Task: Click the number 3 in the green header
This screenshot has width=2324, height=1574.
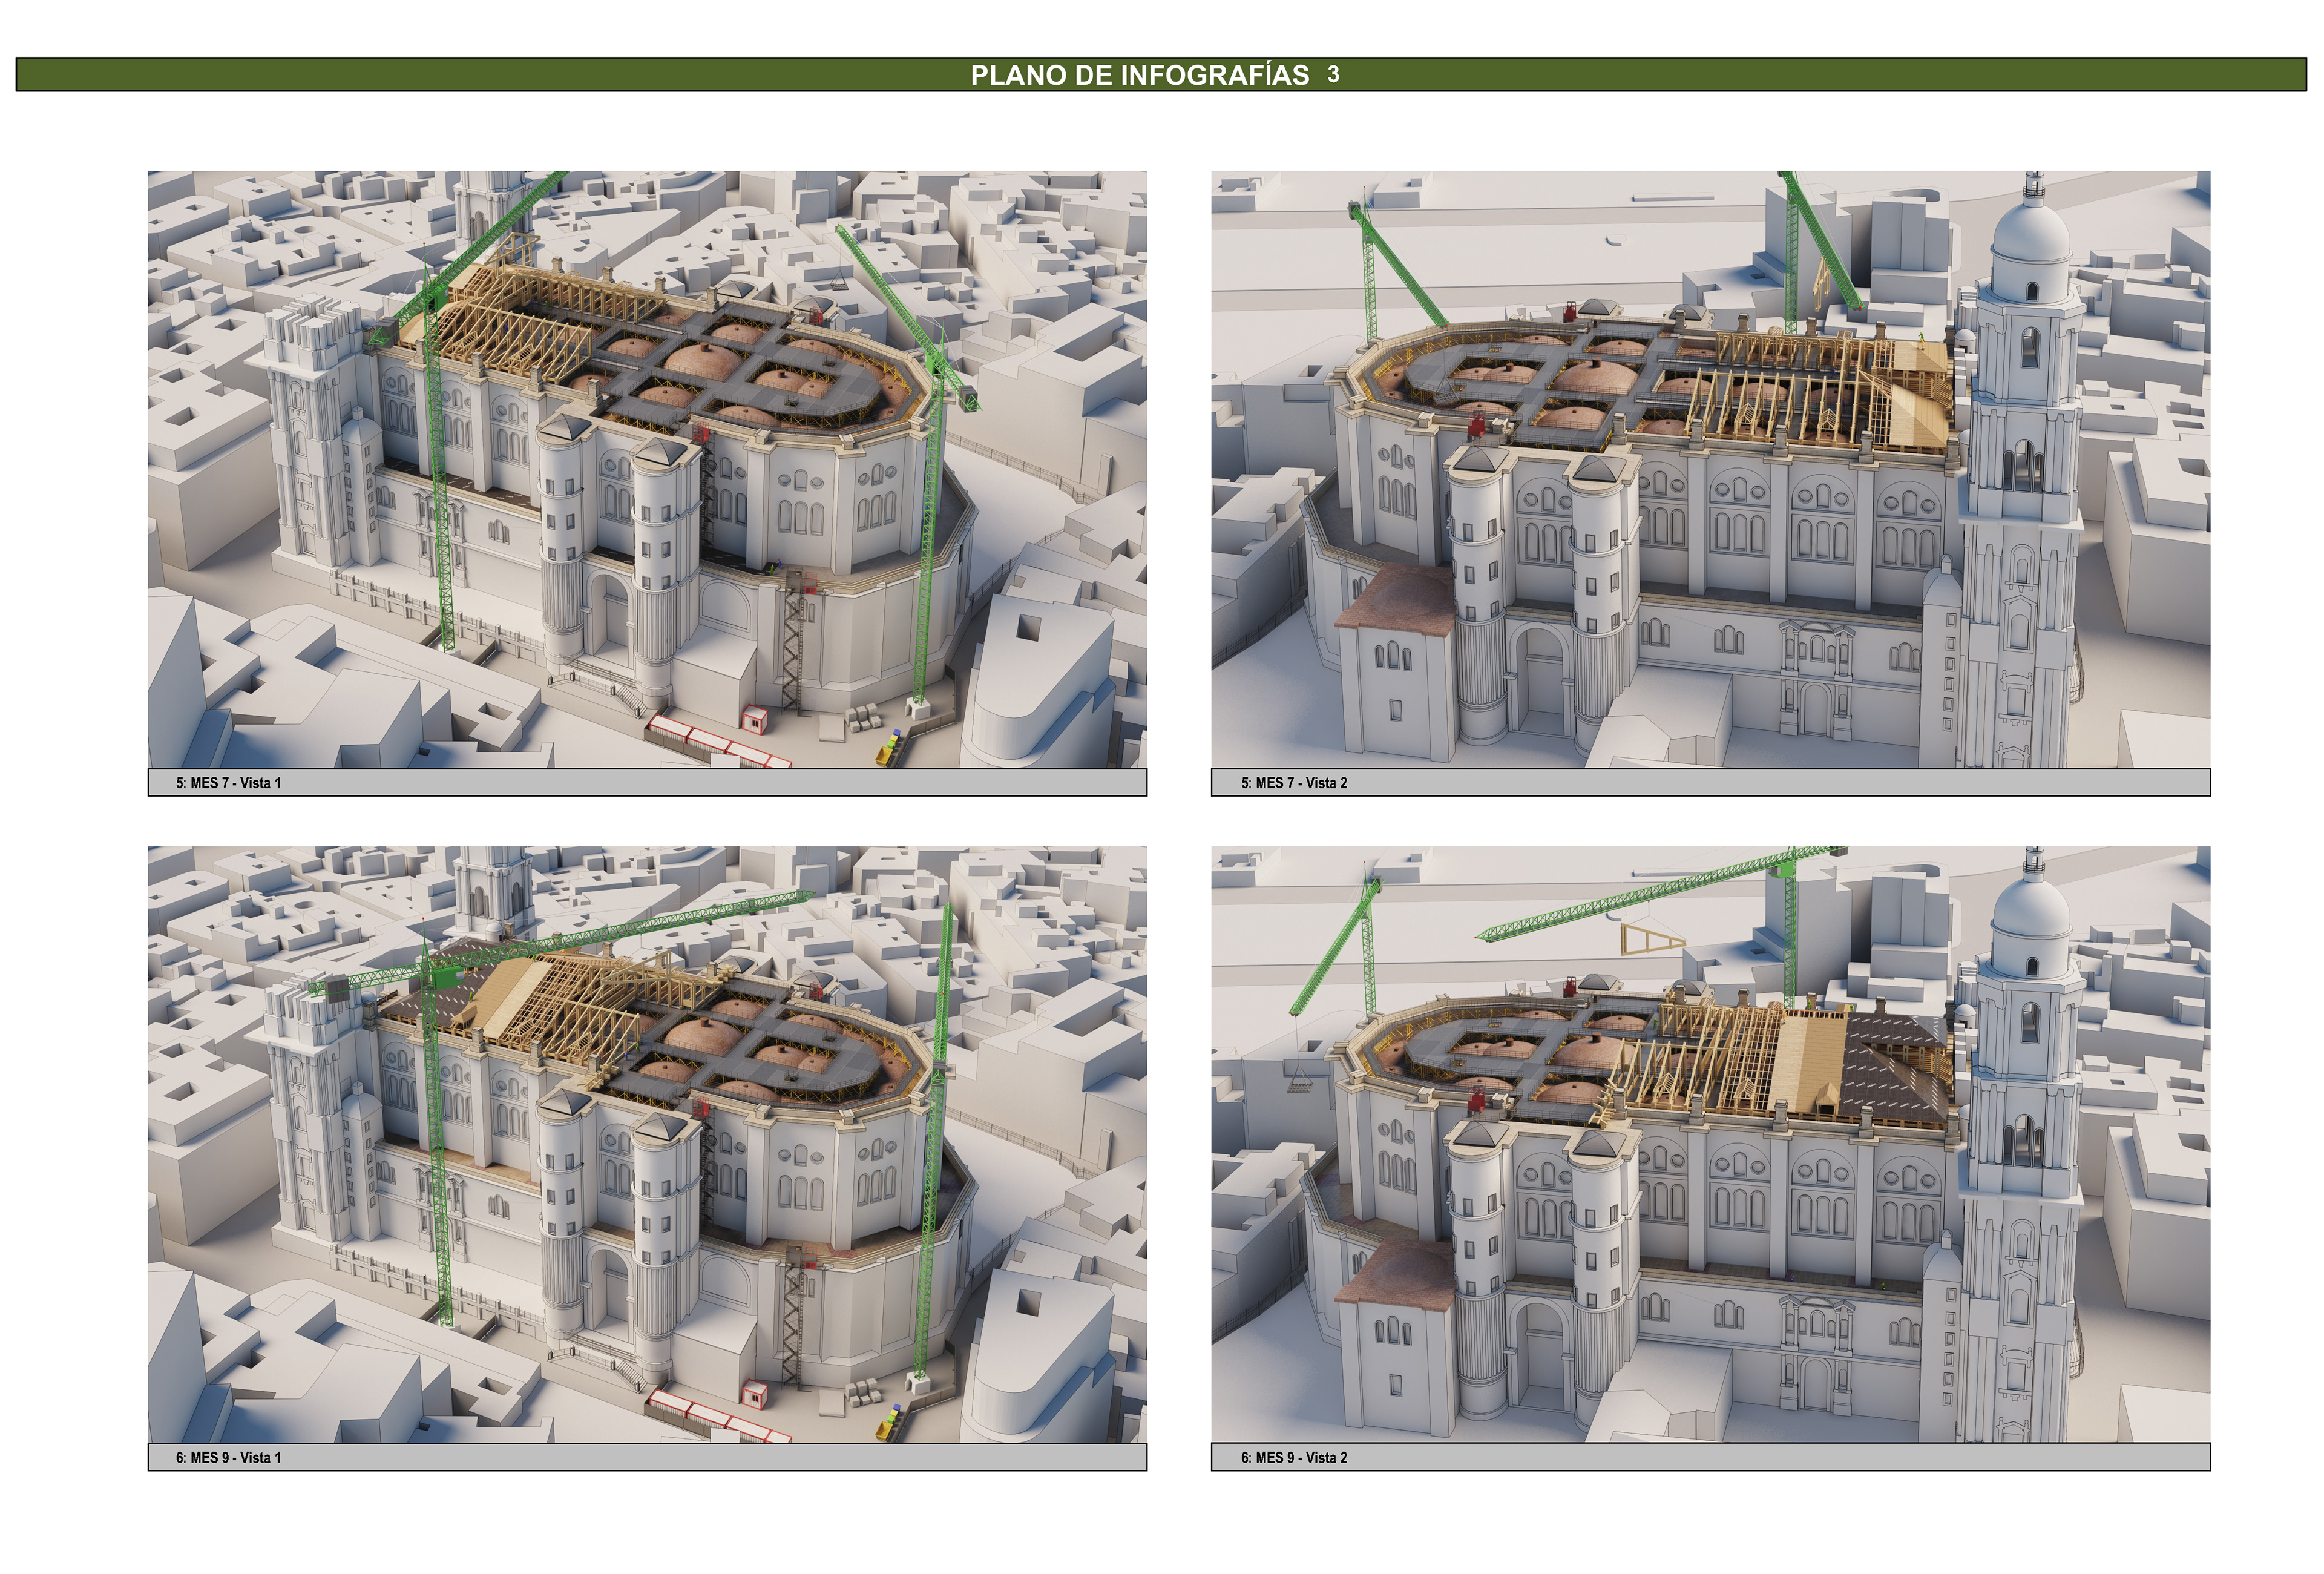Action: point(1333,74)
